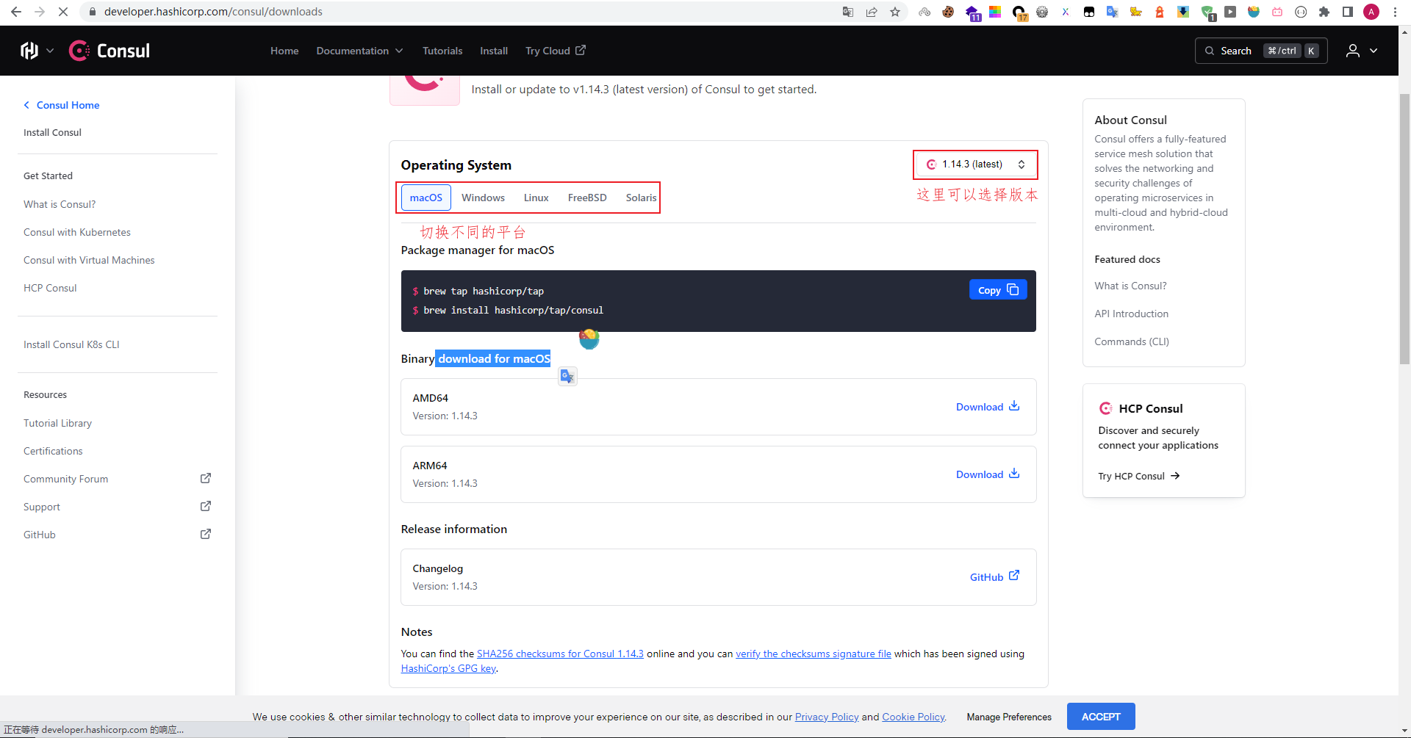This screenshot has width=1411, height=738.
Task: Open HashiCorp's GPG key link
Action: (x=448, y=668)
